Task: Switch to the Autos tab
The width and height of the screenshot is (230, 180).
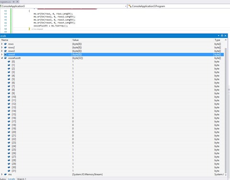Action: [3, 179]
